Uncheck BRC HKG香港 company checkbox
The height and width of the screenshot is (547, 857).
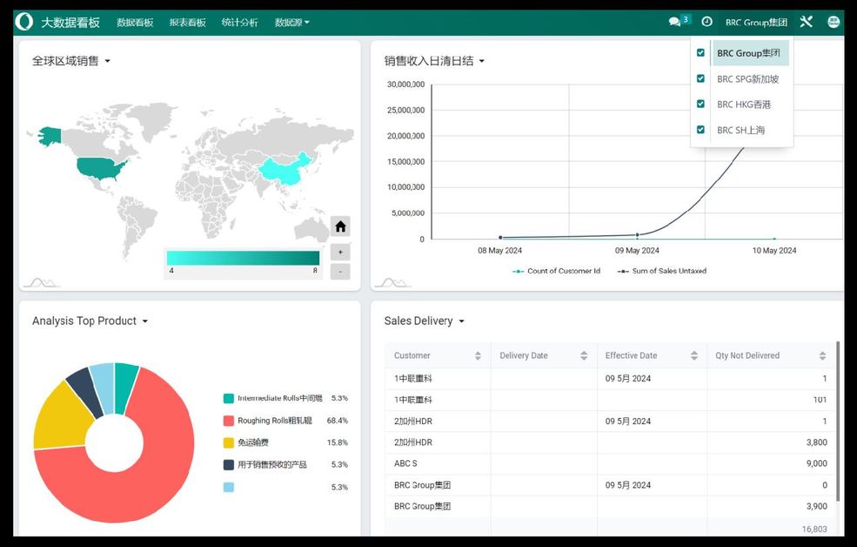coord(700,104)
